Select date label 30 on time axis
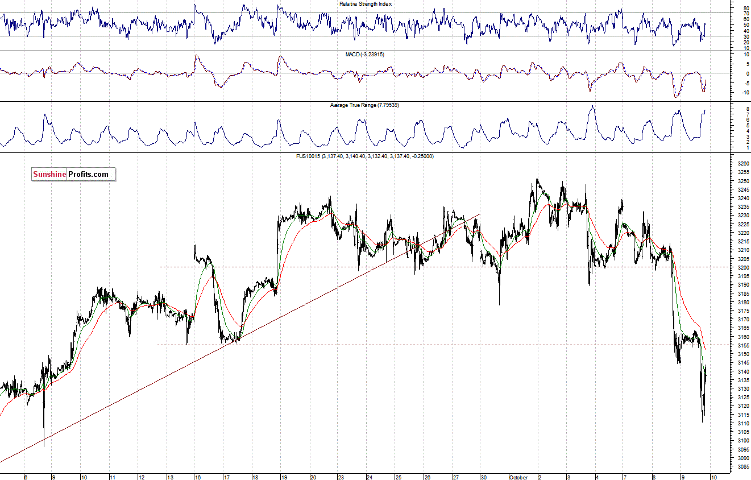 coord(484,477)
